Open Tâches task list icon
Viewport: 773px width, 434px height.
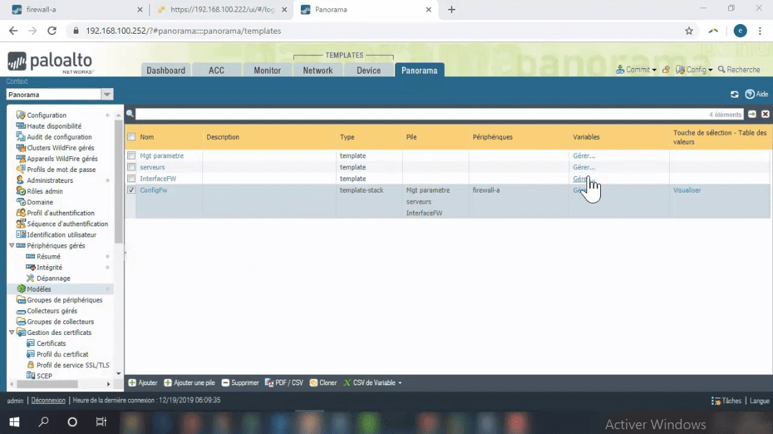pyautogui.click(x=715, y=401)
